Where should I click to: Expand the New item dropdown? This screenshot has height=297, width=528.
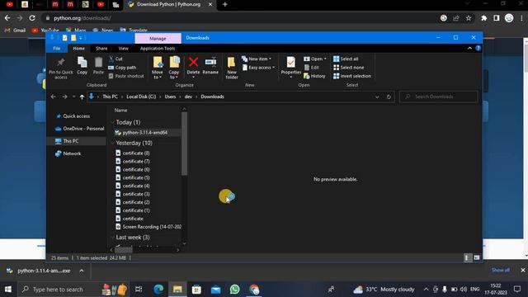(x=257, y=59)
